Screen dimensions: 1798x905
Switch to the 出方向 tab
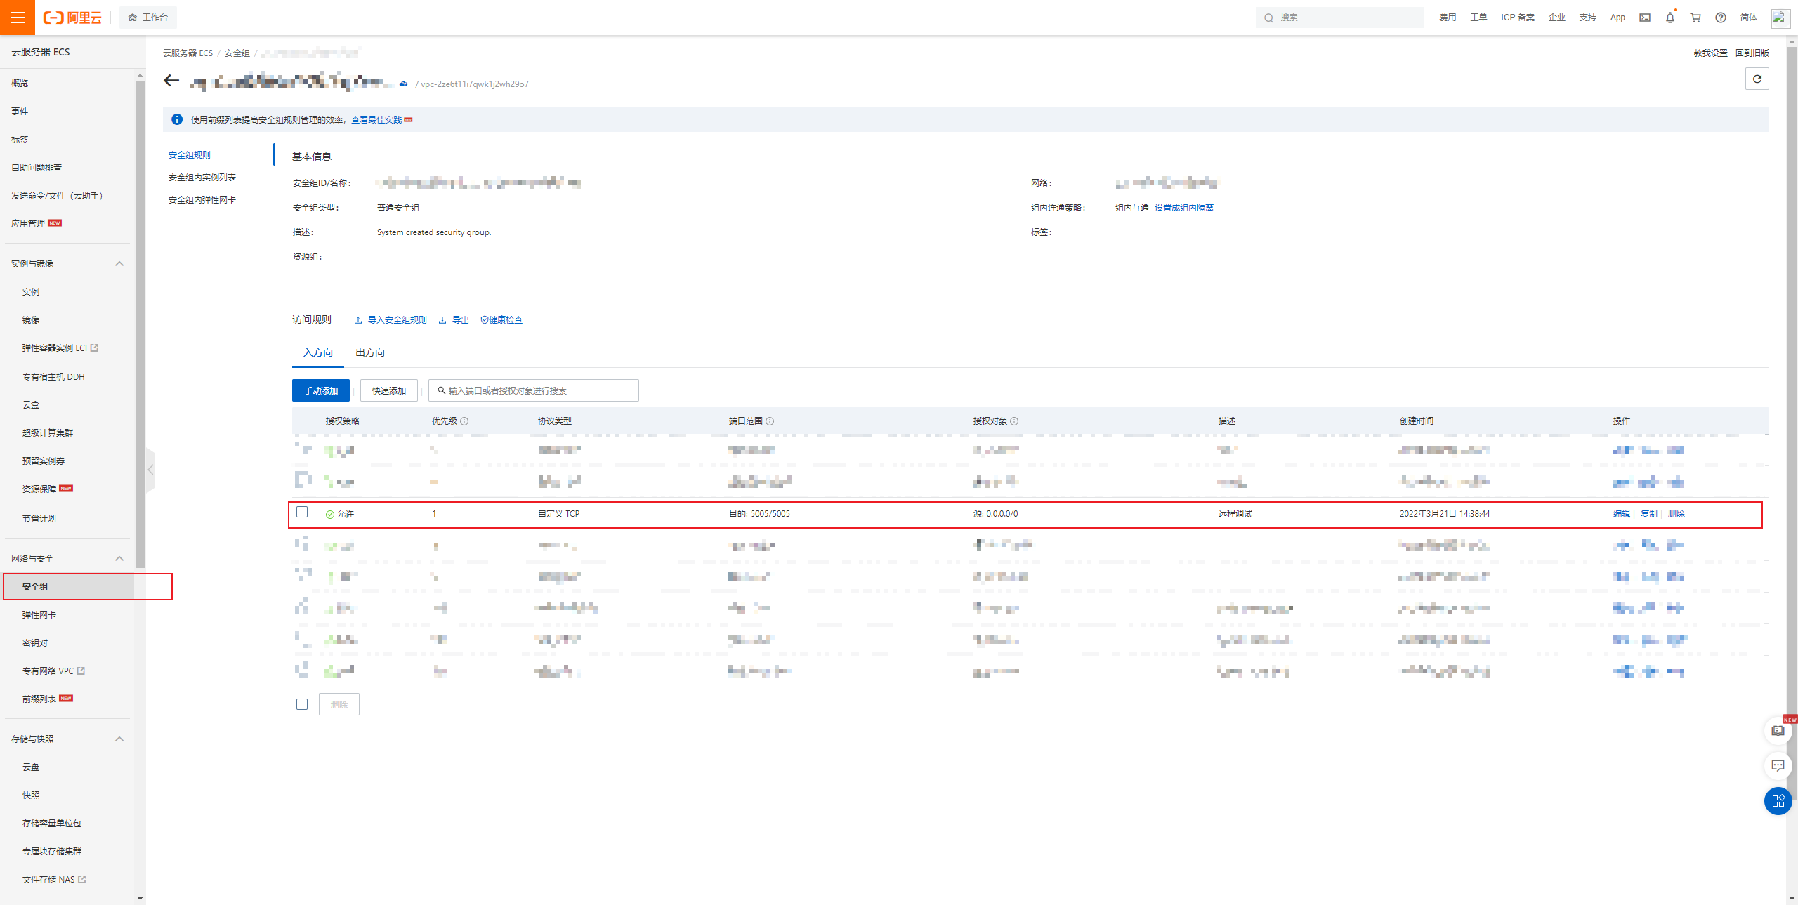pyautogui.click(x=369, y=352)
